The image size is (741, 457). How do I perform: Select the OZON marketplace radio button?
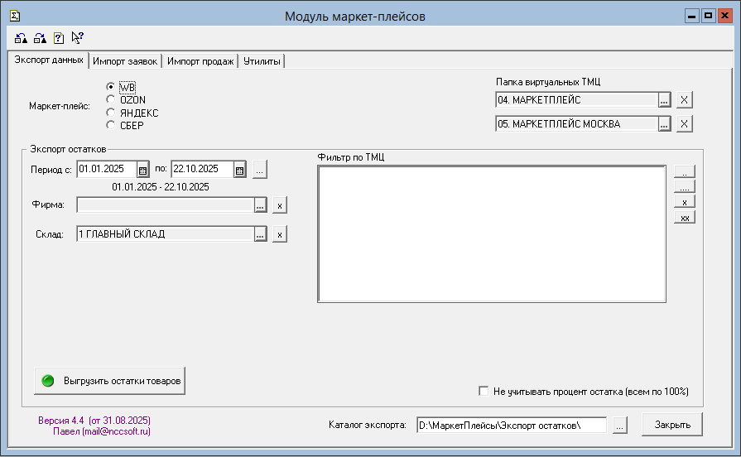click(110, 99)
